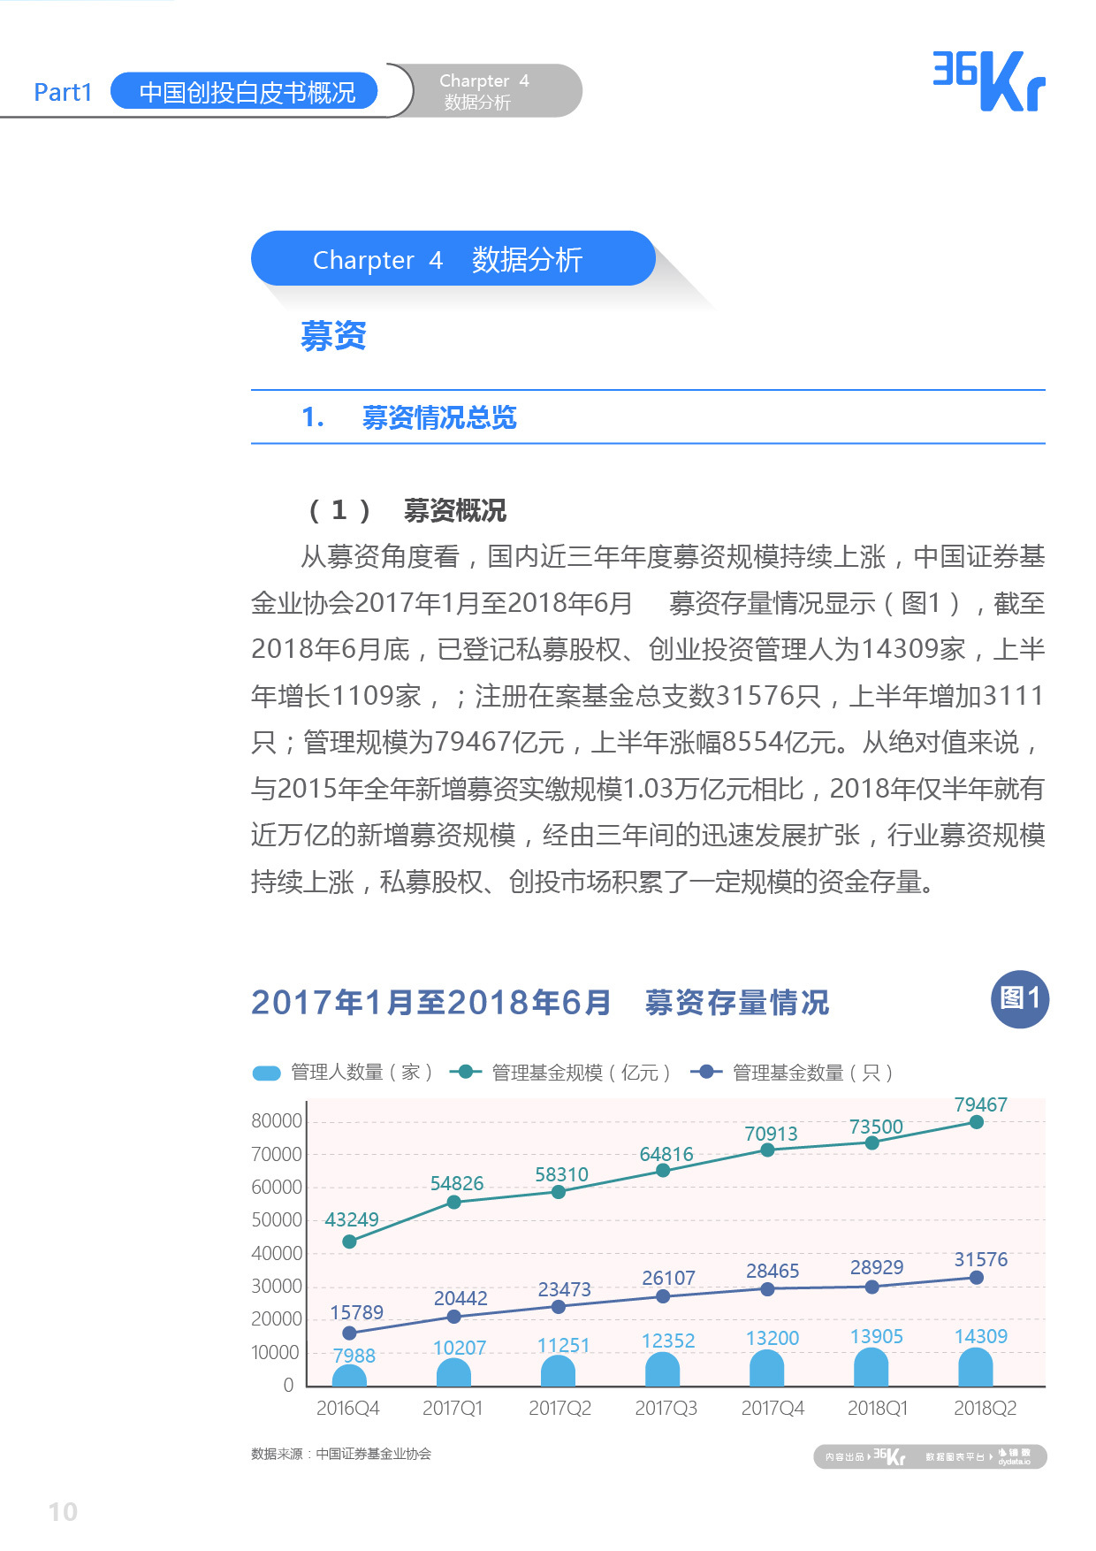Click the 28465 data label

773,1271
